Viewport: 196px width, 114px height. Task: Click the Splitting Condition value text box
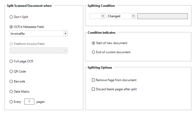click(x=162, y=16)
